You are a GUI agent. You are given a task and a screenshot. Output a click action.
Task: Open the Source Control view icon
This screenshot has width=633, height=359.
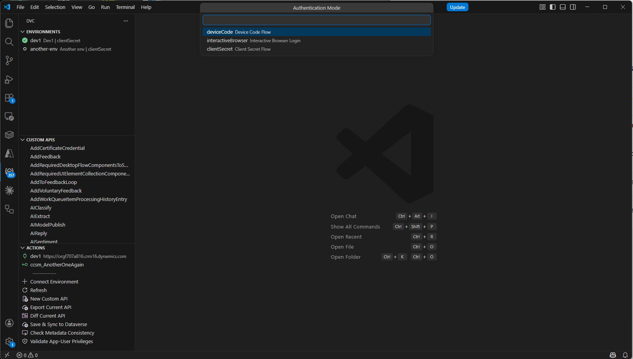(x=9, y=60)
